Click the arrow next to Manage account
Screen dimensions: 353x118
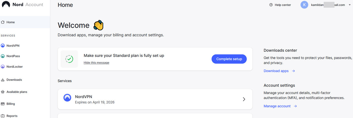click(x=295, y=106)
